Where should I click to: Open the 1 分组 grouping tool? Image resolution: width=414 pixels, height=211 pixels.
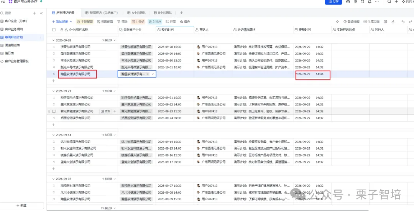pos(138,21)
